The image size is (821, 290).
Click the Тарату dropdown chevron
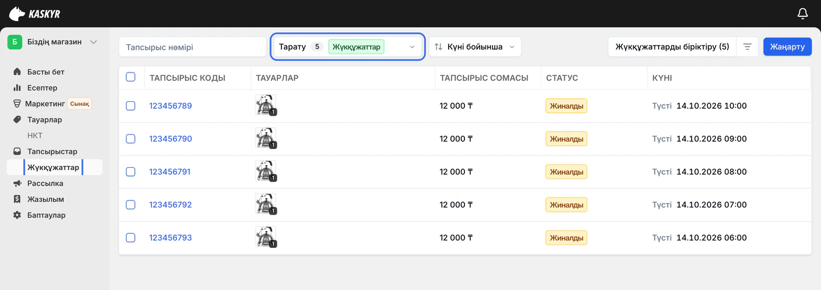point(412,47)
